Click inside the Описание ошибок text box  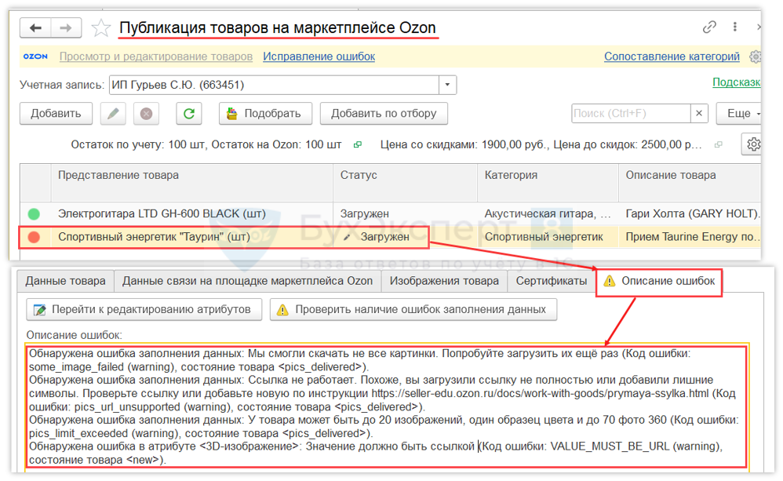387,406
